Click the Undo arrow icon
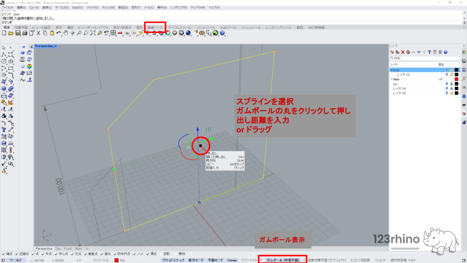 coord(59,33)
